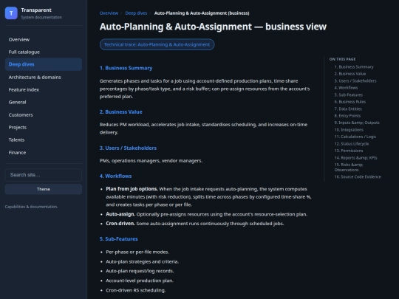The image size is (399, 299).
Task: Jump to 4. Workflows in page contents
Action: [x=346, y=88]
